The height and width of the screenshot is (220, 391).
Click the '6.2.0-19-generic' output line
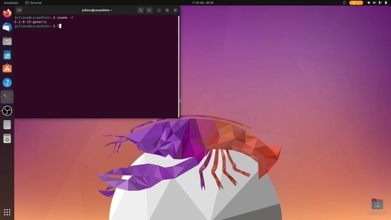31,22
